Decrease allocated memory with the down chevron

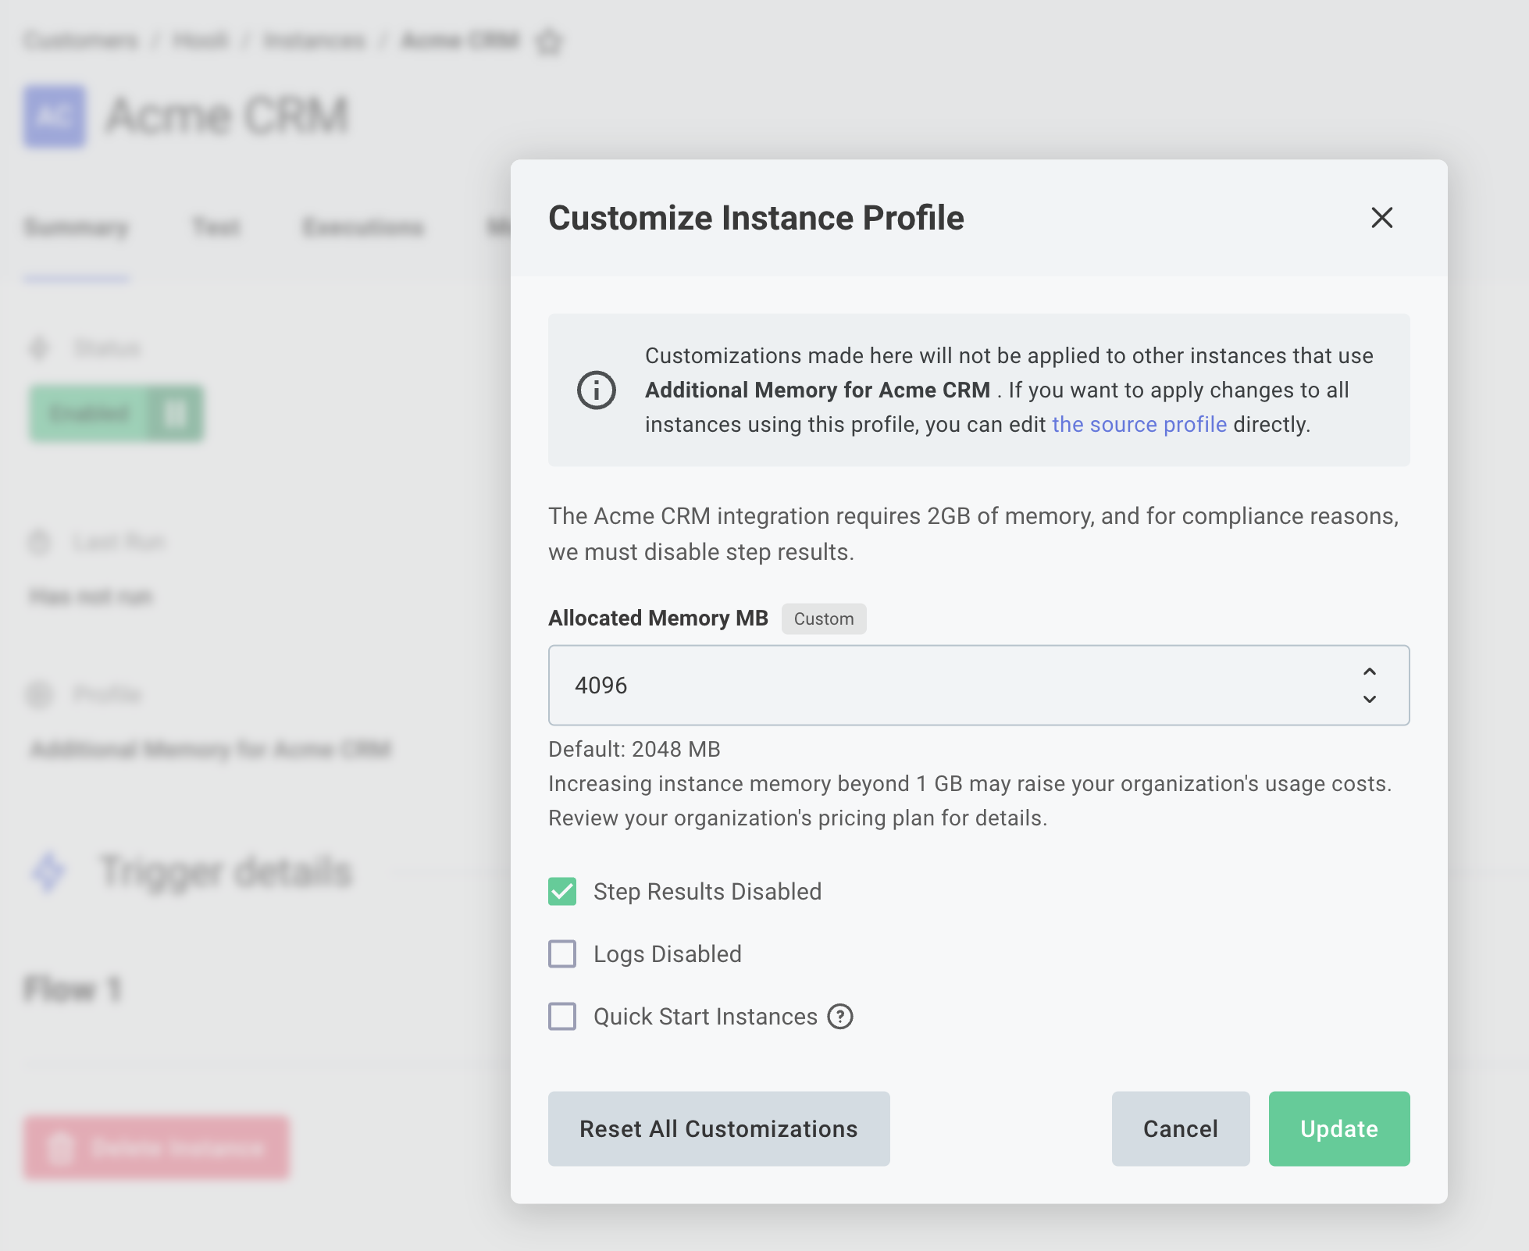click(x=1369, y=700)
